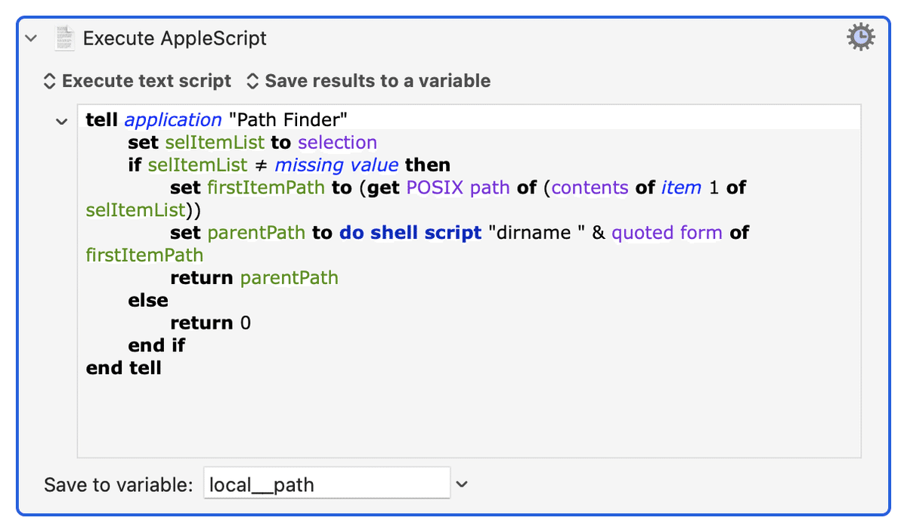907x532 pixels.
Task: Click on the word selection in script
Action: point(337,143)
